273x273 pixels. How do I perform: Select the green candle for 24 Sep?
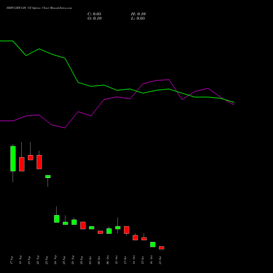coord(57,219)
